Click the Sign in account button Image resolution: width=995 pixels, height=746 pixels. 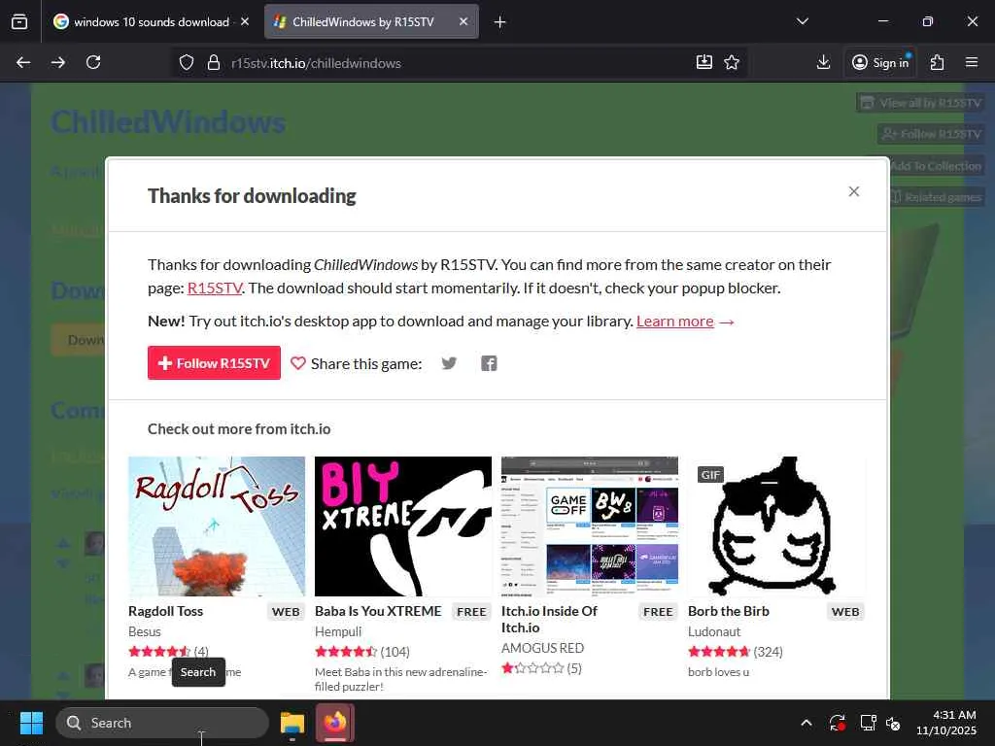tap(880, 62)
